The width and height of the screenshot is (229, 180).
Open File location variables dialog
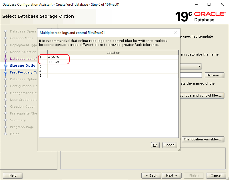coord(203,139)
